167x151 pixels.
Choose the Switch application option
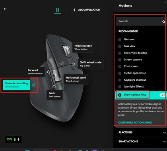[120, 73]
